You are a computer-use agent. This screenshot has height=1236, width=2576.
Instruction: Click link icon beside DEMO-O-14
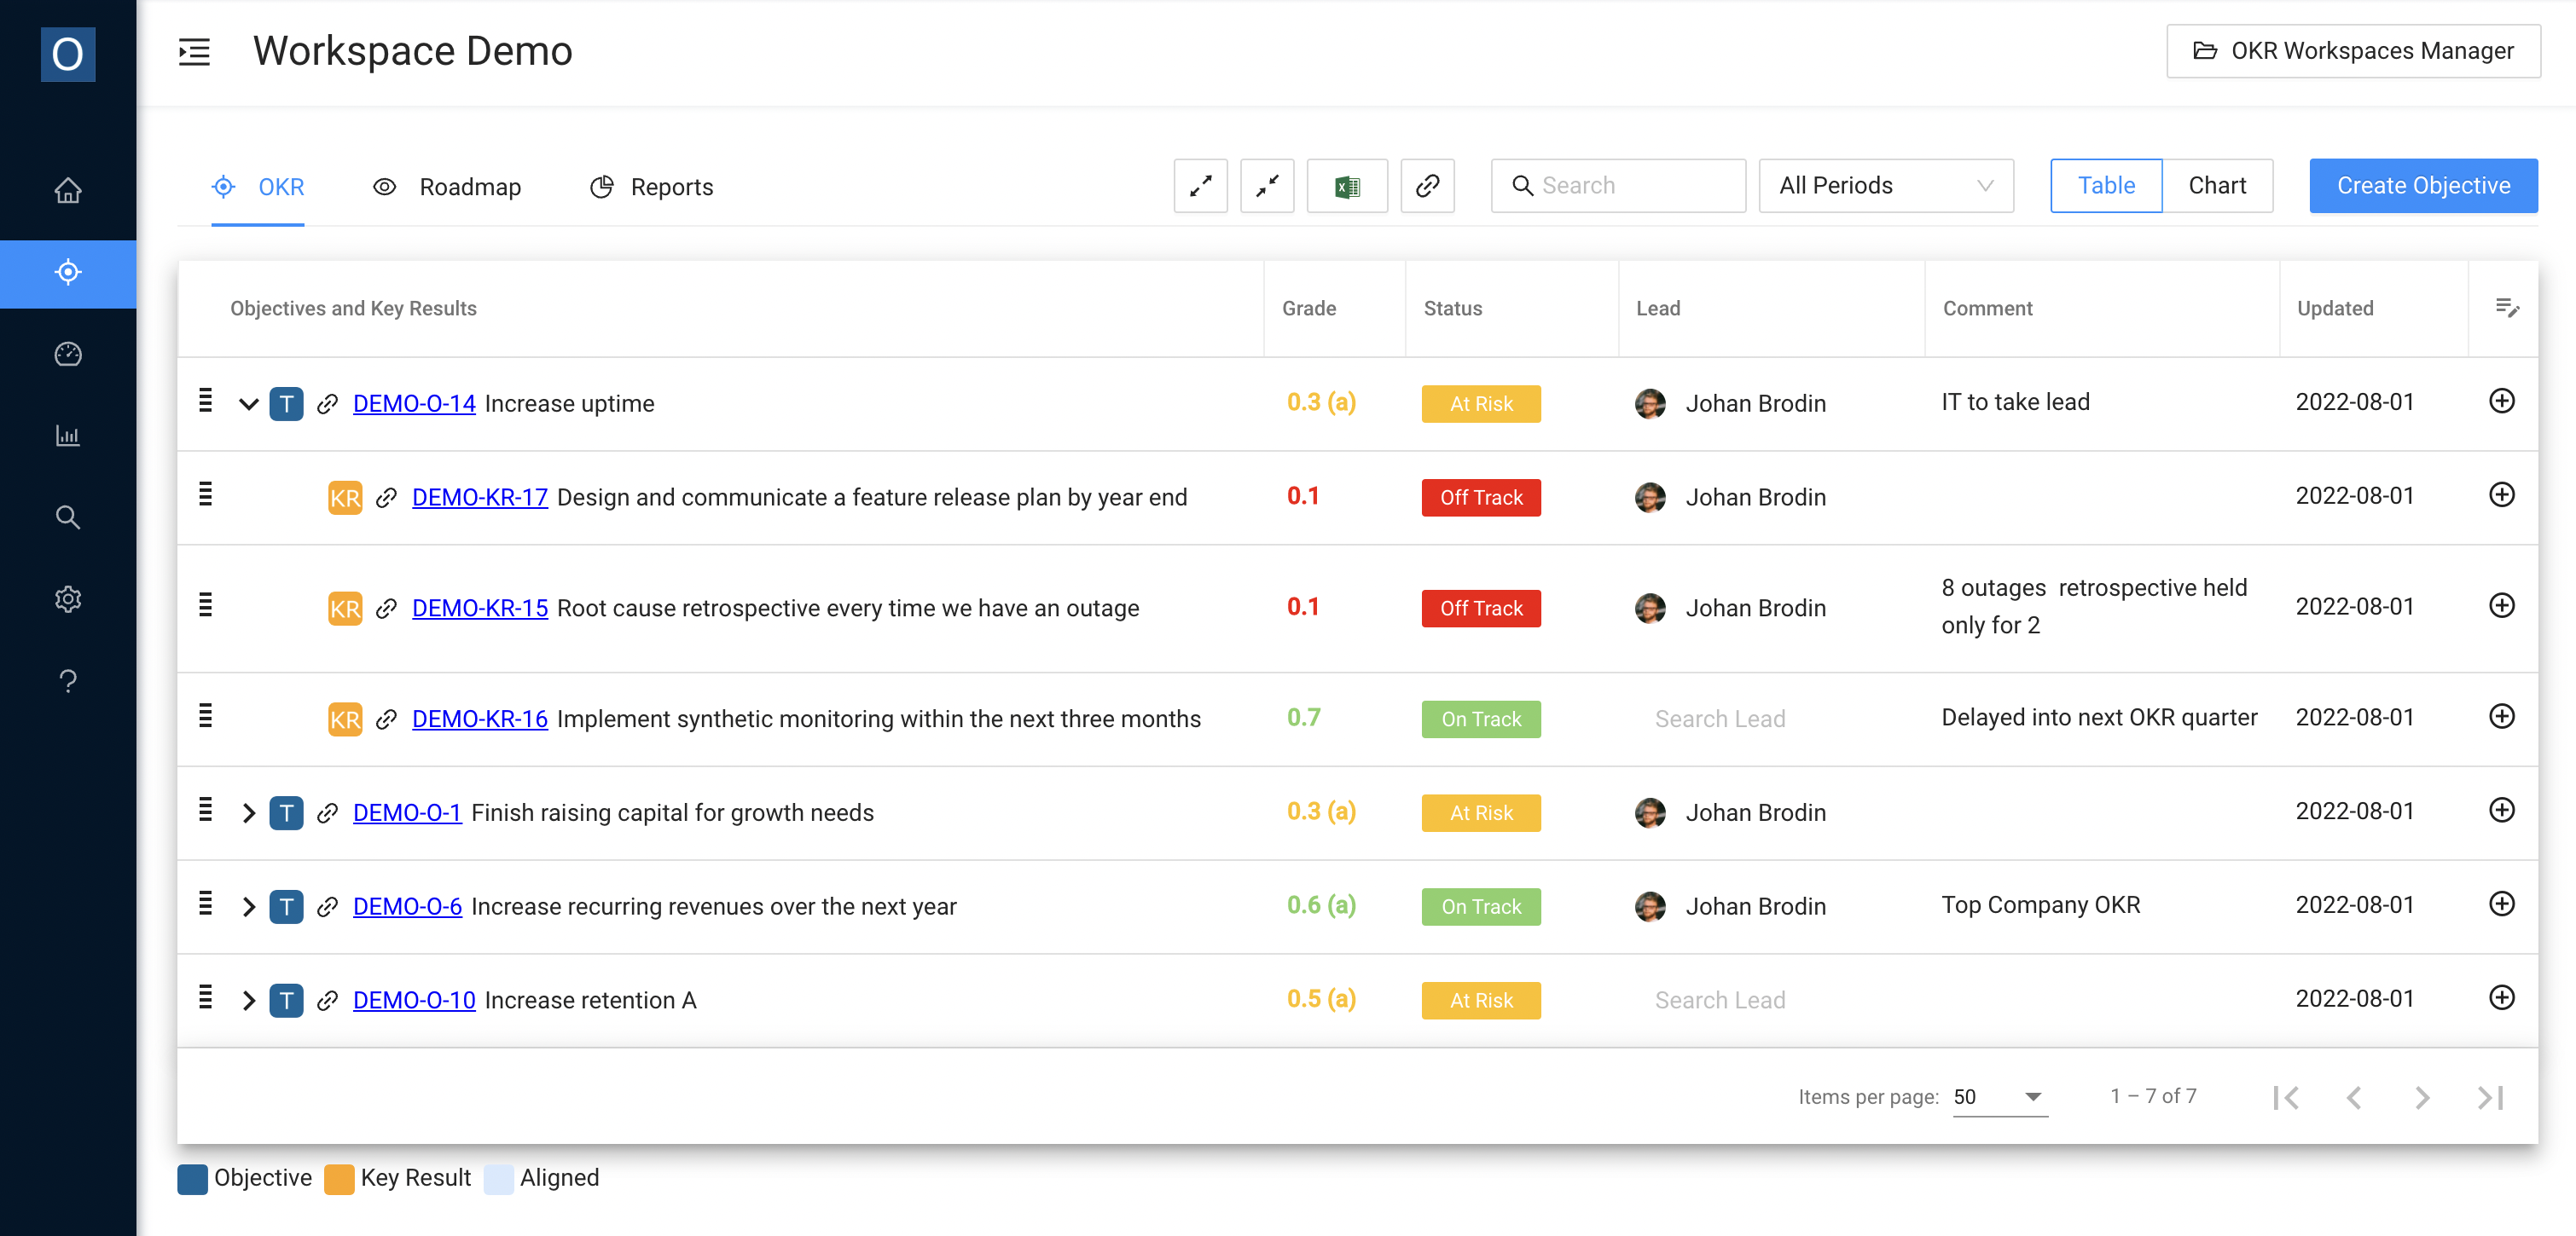[327, 404]
